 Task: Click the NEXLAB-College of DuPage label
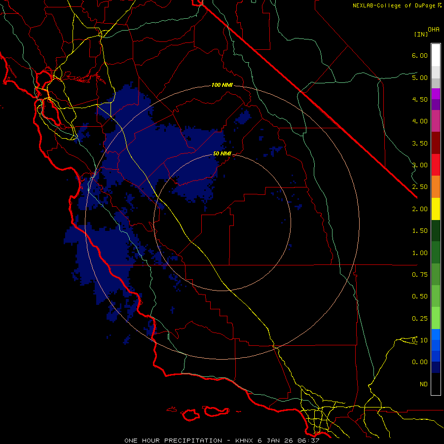point(394,5)
